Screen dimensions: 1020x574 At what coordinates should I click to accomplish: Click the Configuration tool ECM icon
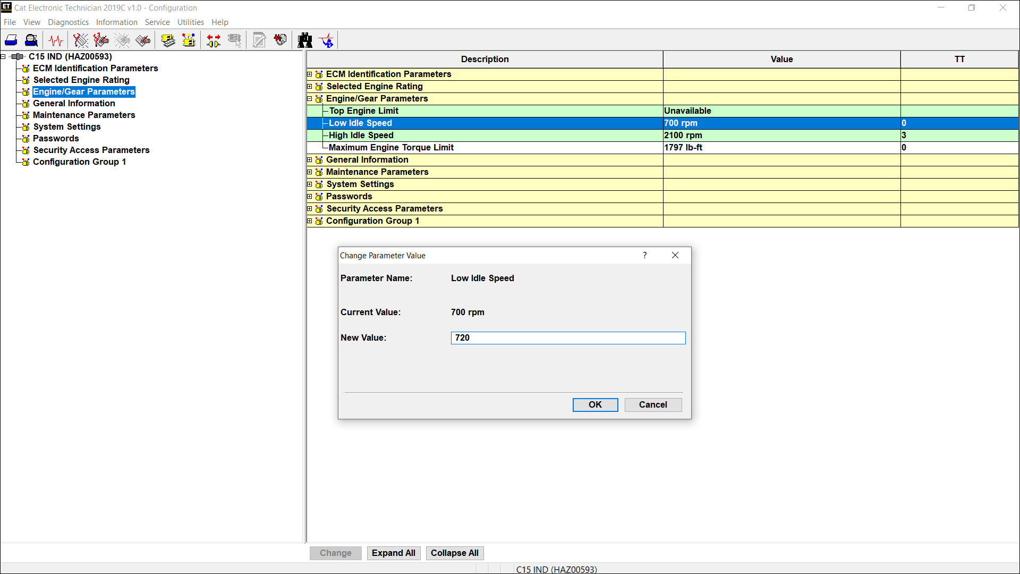point(189,40)
